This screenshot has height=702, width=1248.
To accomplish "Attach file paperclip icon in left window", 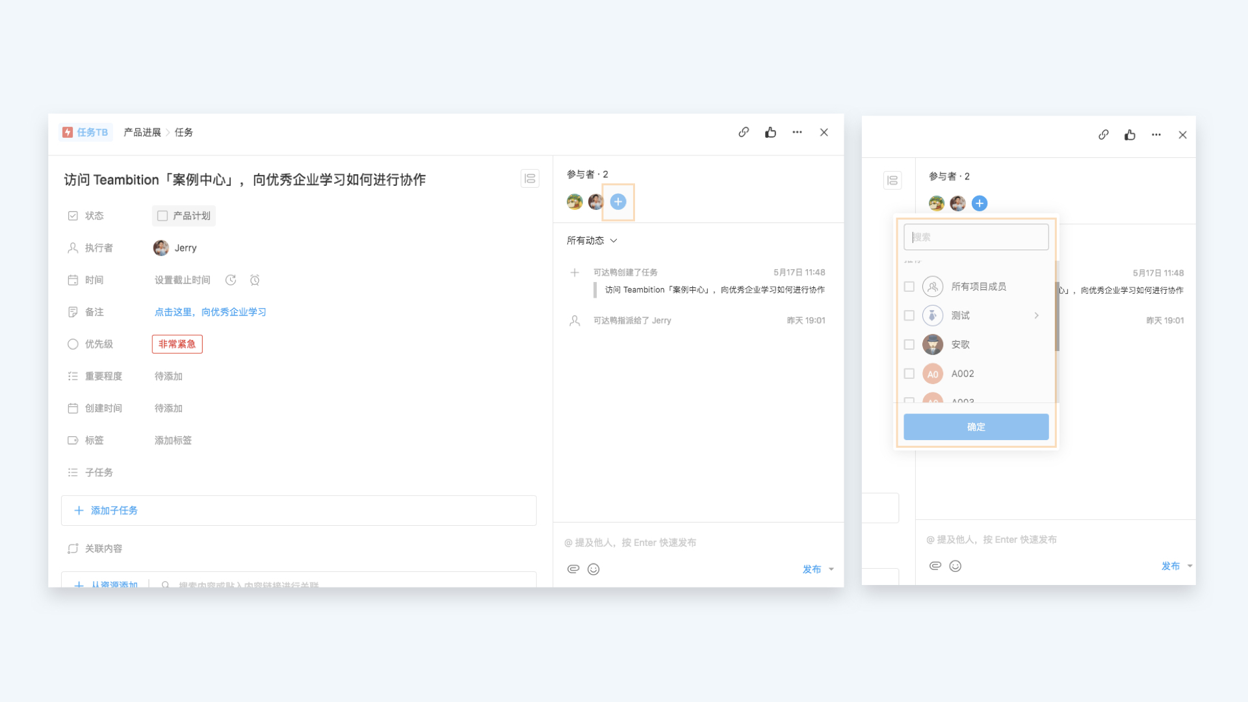I will click(x=573, y=569).
